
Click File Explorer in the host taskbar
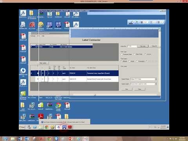tap(13, 139)
